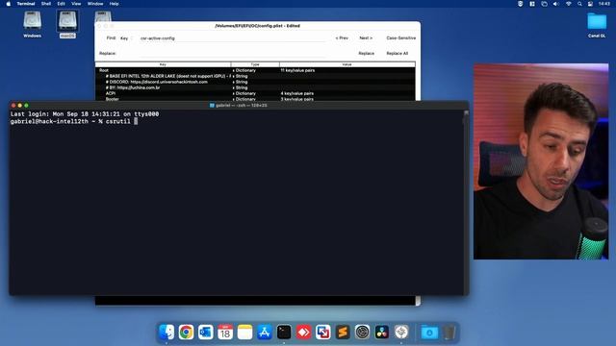
Task: Click the 14:43 clock in the menu bar
Action: tap(604, 4)
